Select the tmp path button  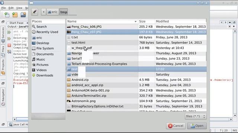click(64, 12)
